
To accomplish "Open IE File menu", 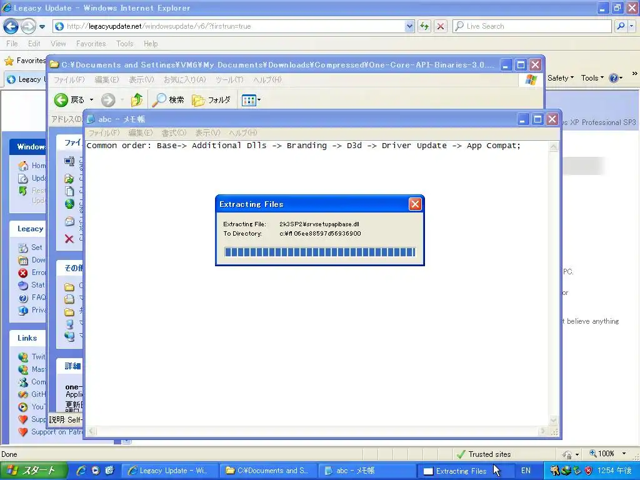I will click(x=12, y=44).
